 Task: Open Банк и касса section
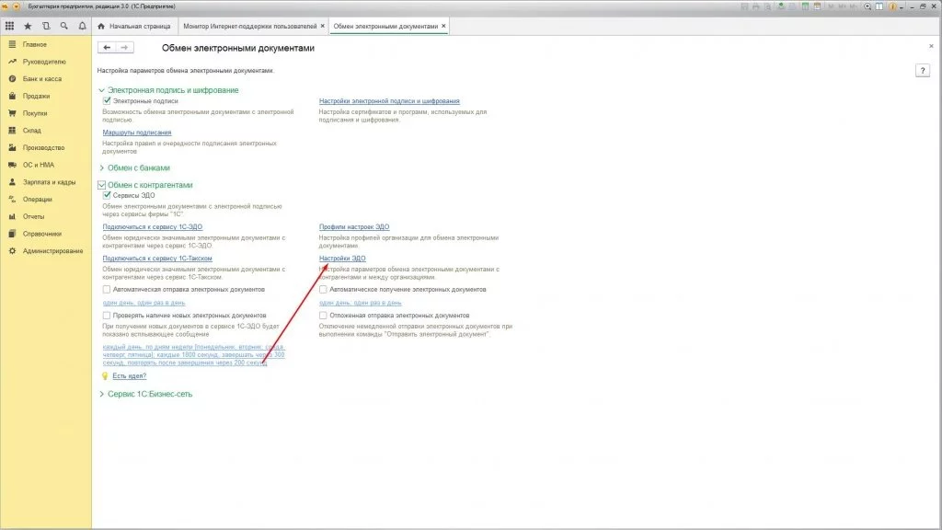point(42,79)
